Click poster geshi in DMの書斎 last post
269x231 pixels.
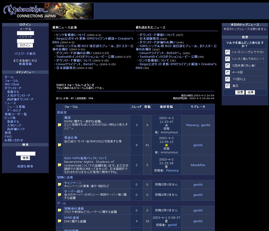[x=172, y=225]
